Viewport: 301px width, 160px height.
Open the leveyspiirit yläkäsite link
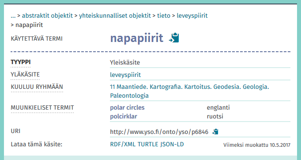(x=125, y=75)
